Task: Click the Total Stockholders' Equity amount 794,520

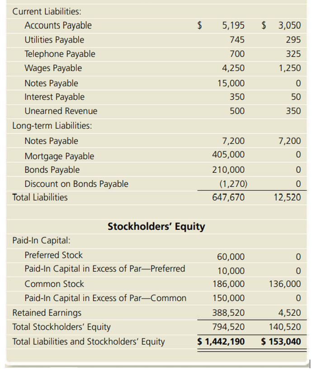Action: [x=228, y=327]
